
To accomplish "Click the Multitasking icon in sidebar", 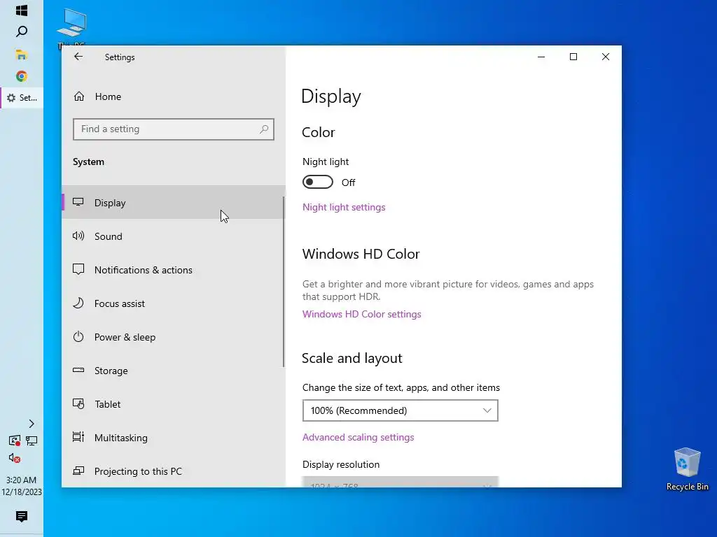I will coord(78,437).
